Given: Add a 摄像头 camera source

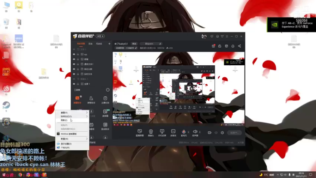Looking at the screenshot, I should [x=151, y=133].
